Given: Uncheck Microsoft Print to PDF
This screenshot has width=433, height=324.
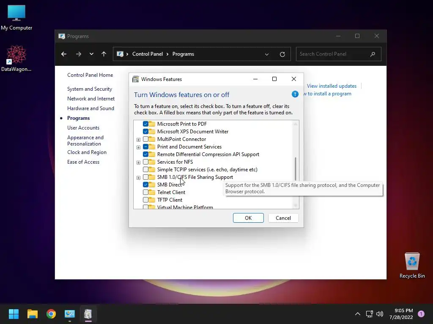Looking at the screenshot, I should 145,124.
